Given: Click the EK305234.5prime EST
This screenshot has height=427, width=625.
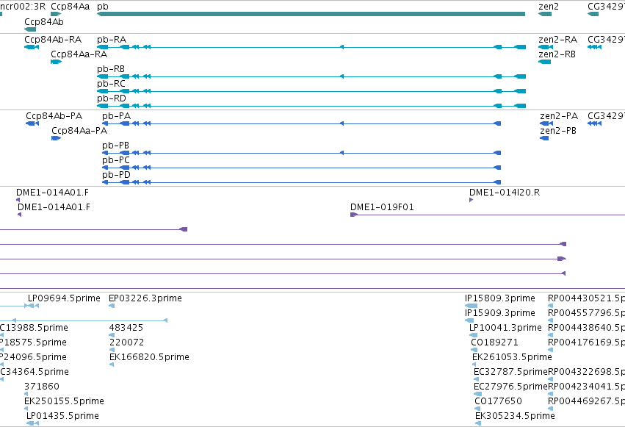Looking at the screenshot, I should [x=478, y=423].
